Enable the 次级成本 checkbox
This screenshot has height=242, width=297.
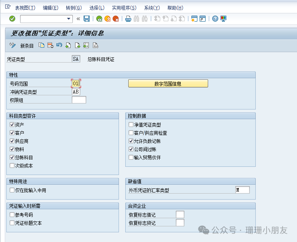click(12, 166)
